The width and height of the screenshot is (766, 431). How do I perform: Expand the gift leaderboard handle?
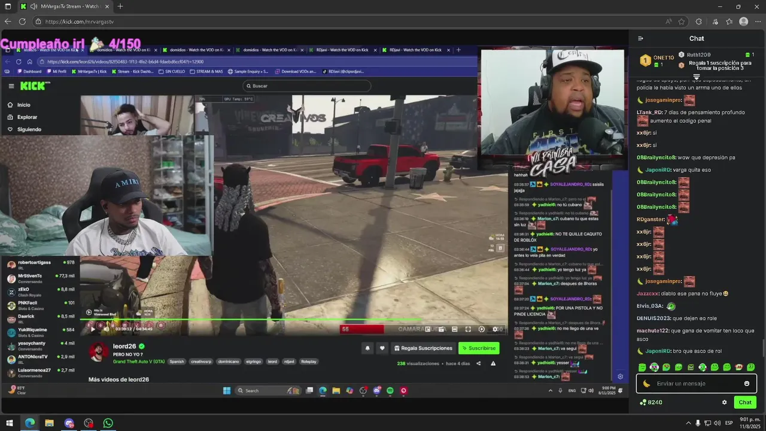point(697,77)
